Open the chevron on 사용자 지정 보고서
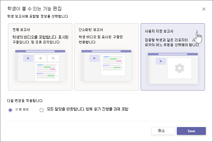The height and width of the screenshot is (142, 213). coord(197,31)
